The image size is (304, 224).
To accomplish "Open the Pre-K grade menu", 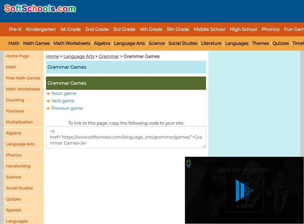I will click(15, 29).
